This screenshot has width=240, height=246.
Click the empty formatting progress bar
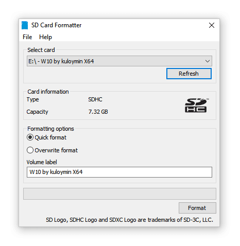(119, 194)
